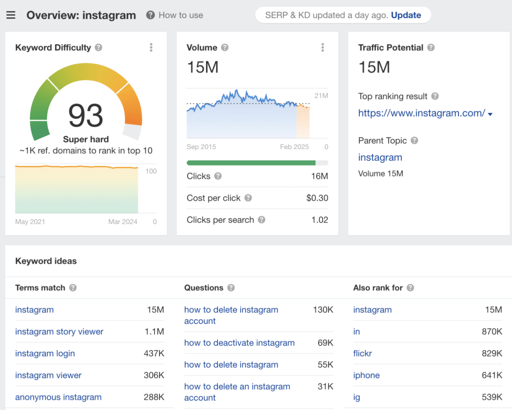Open instagram keyword under Also rank for
The image size is (512, 410).
click(x=372, y=310)
